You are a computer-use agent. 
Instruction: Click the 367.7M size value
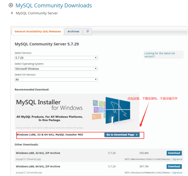coord(144,167)
